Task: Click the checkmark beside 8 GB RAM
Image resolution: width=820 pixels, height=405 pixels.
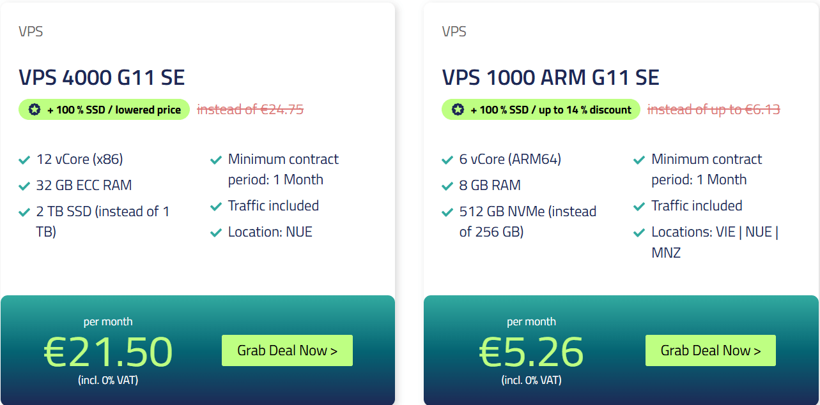Action: [447, 186]
